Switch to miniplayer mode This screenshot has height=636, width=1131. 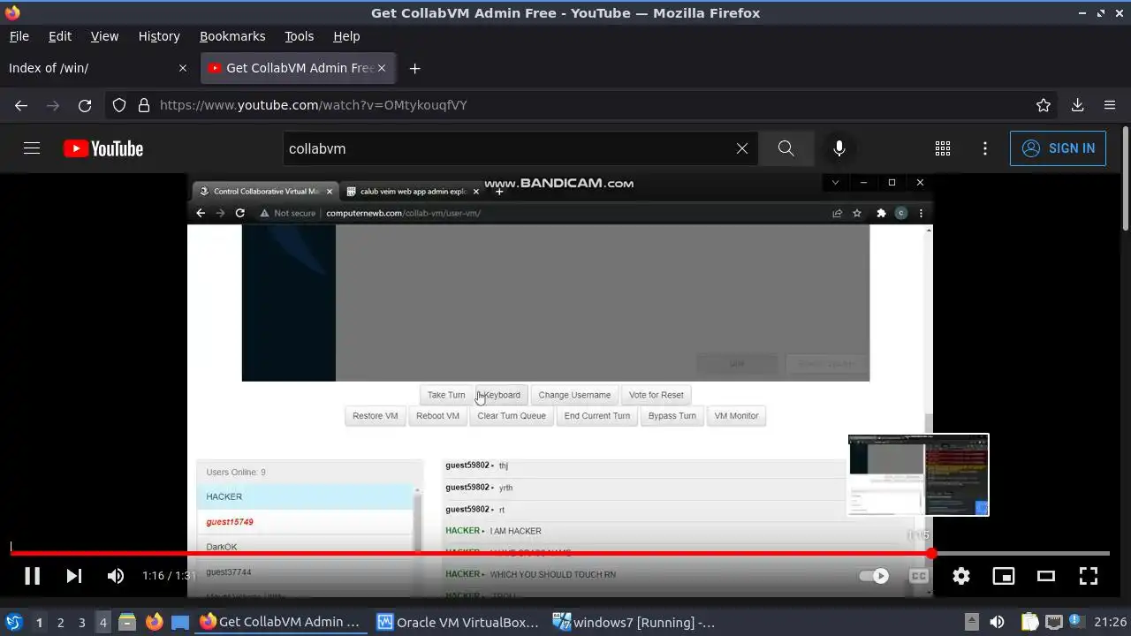1004,576
